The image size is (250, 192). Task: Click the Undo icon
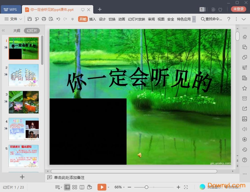(x=58, y=19)
